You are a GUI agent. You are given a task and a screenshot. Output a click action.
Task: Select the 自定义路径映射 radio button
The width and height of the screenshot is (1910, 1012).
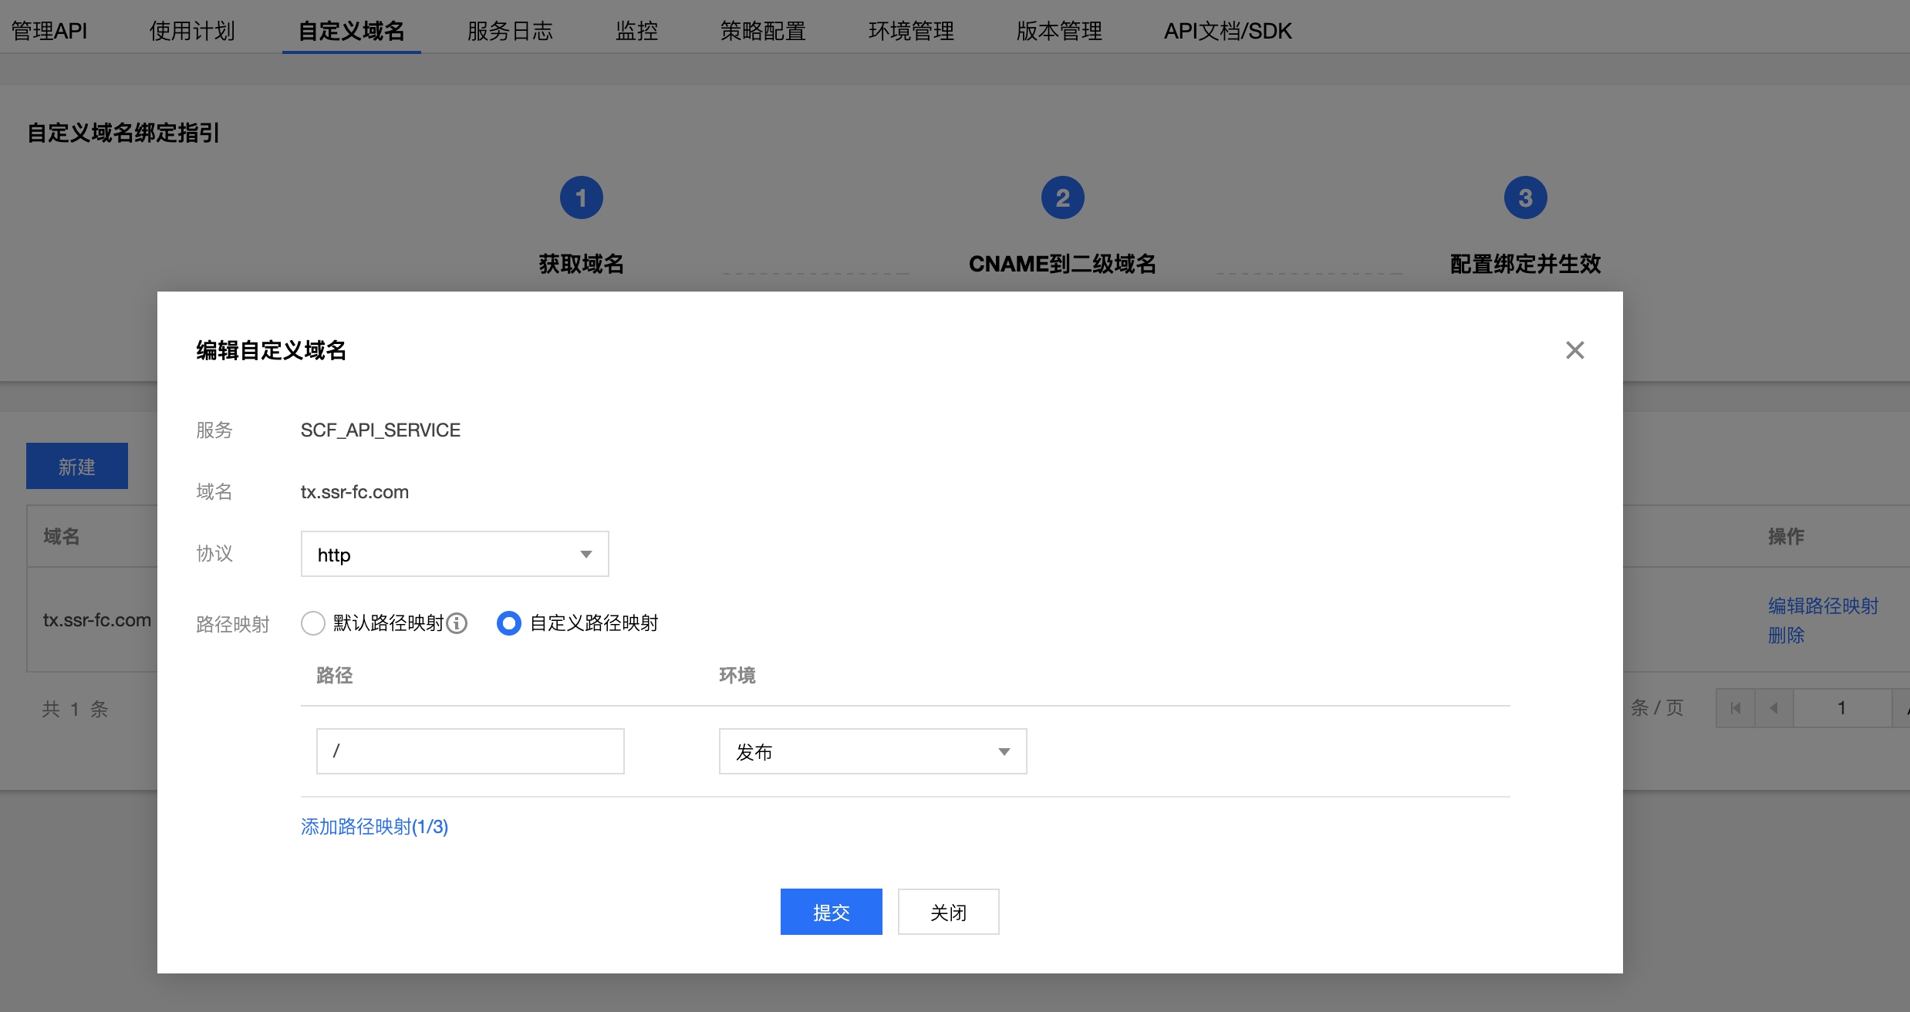click(508, 623)
